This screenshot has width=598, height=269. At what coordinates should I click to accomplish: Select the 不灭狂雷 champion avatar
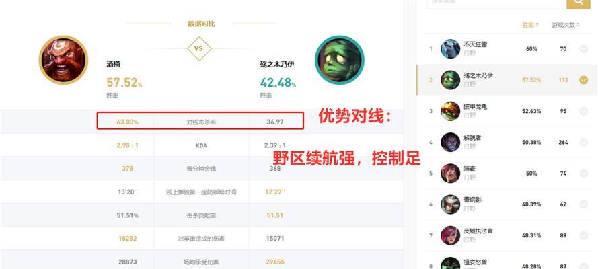pos(451,49)
